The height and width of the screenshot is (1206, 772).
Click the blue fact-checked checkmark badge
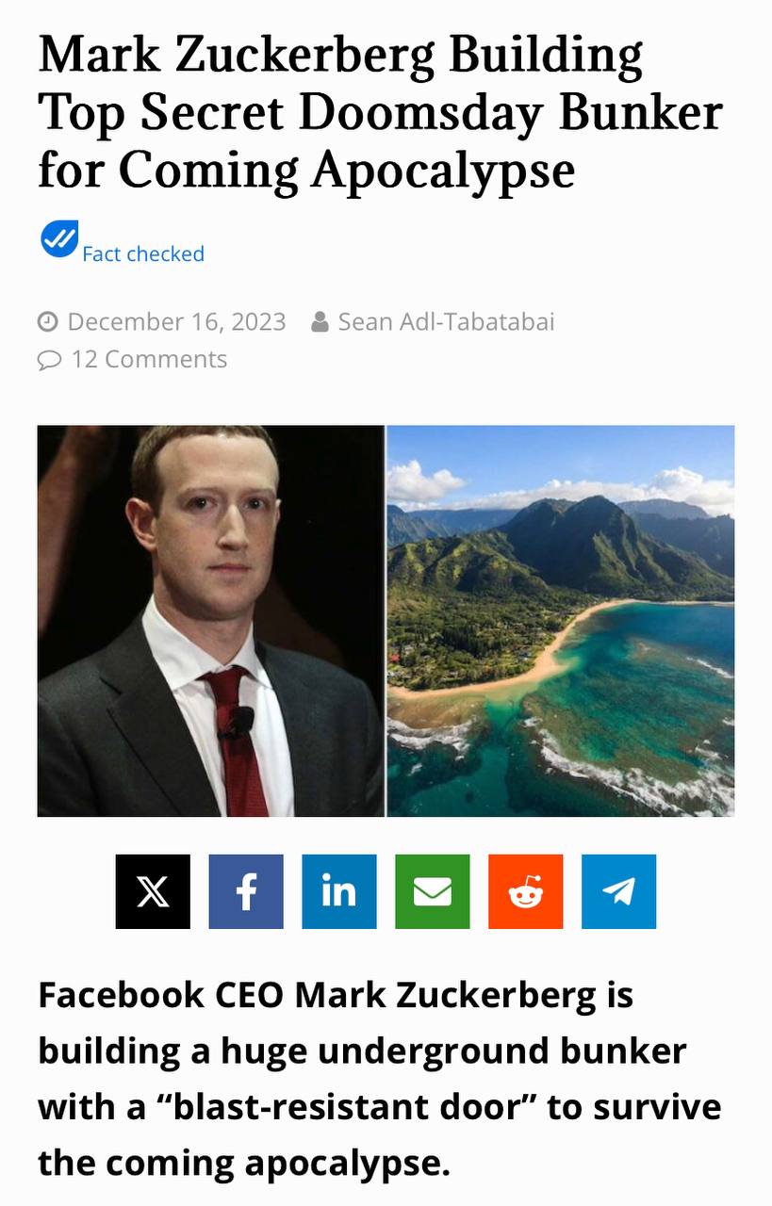click(x=58, y=238)
